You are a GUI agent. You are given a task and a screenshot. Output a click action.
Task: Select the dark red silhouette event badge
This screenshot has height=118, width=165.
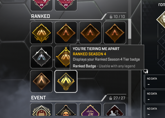click(115, 110)
